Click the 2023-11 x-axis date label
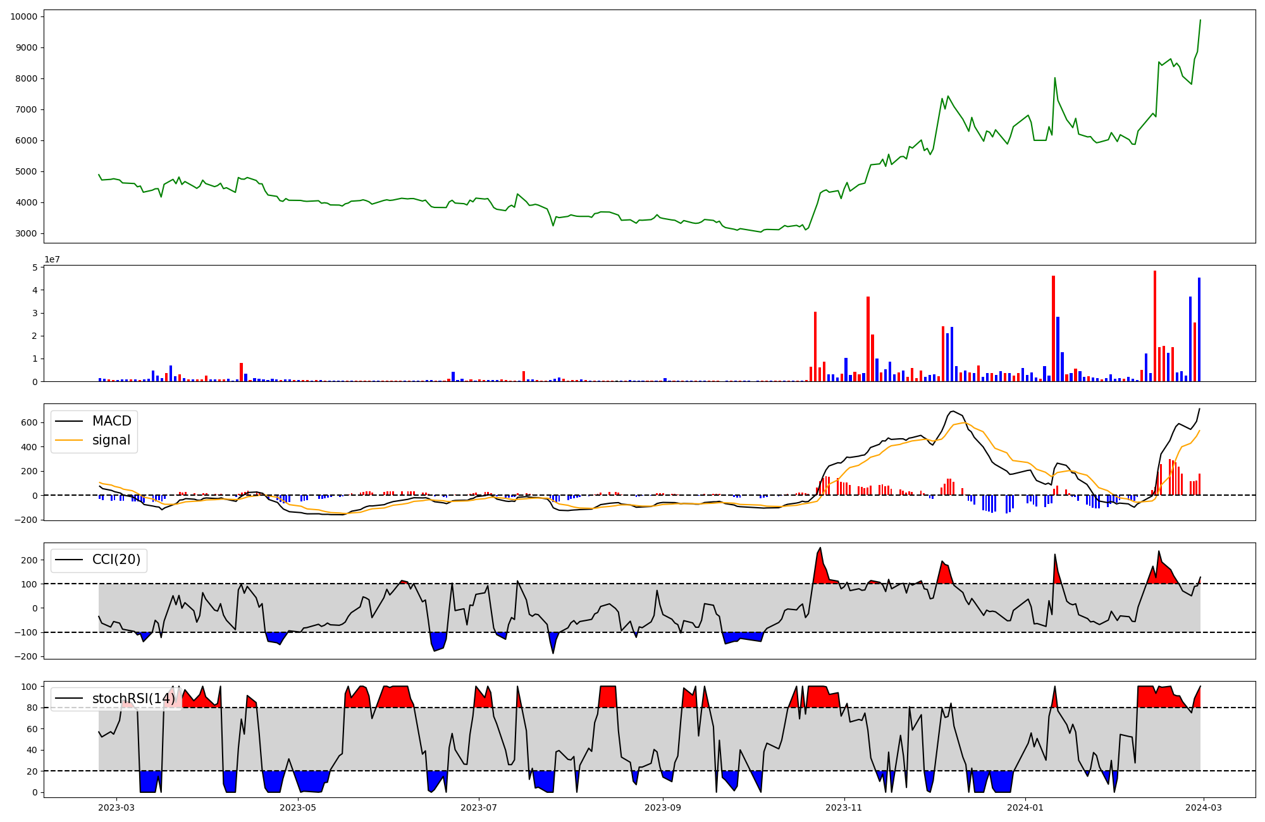This screenshot has width=1265, height=822. tap(844, 807)
